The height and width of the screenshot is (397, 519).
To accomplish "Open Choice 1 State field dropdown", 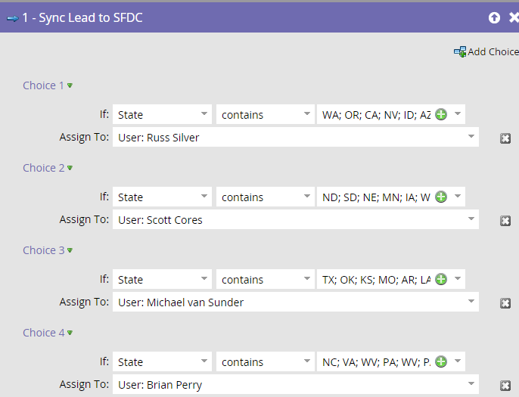I will [162, 114].
